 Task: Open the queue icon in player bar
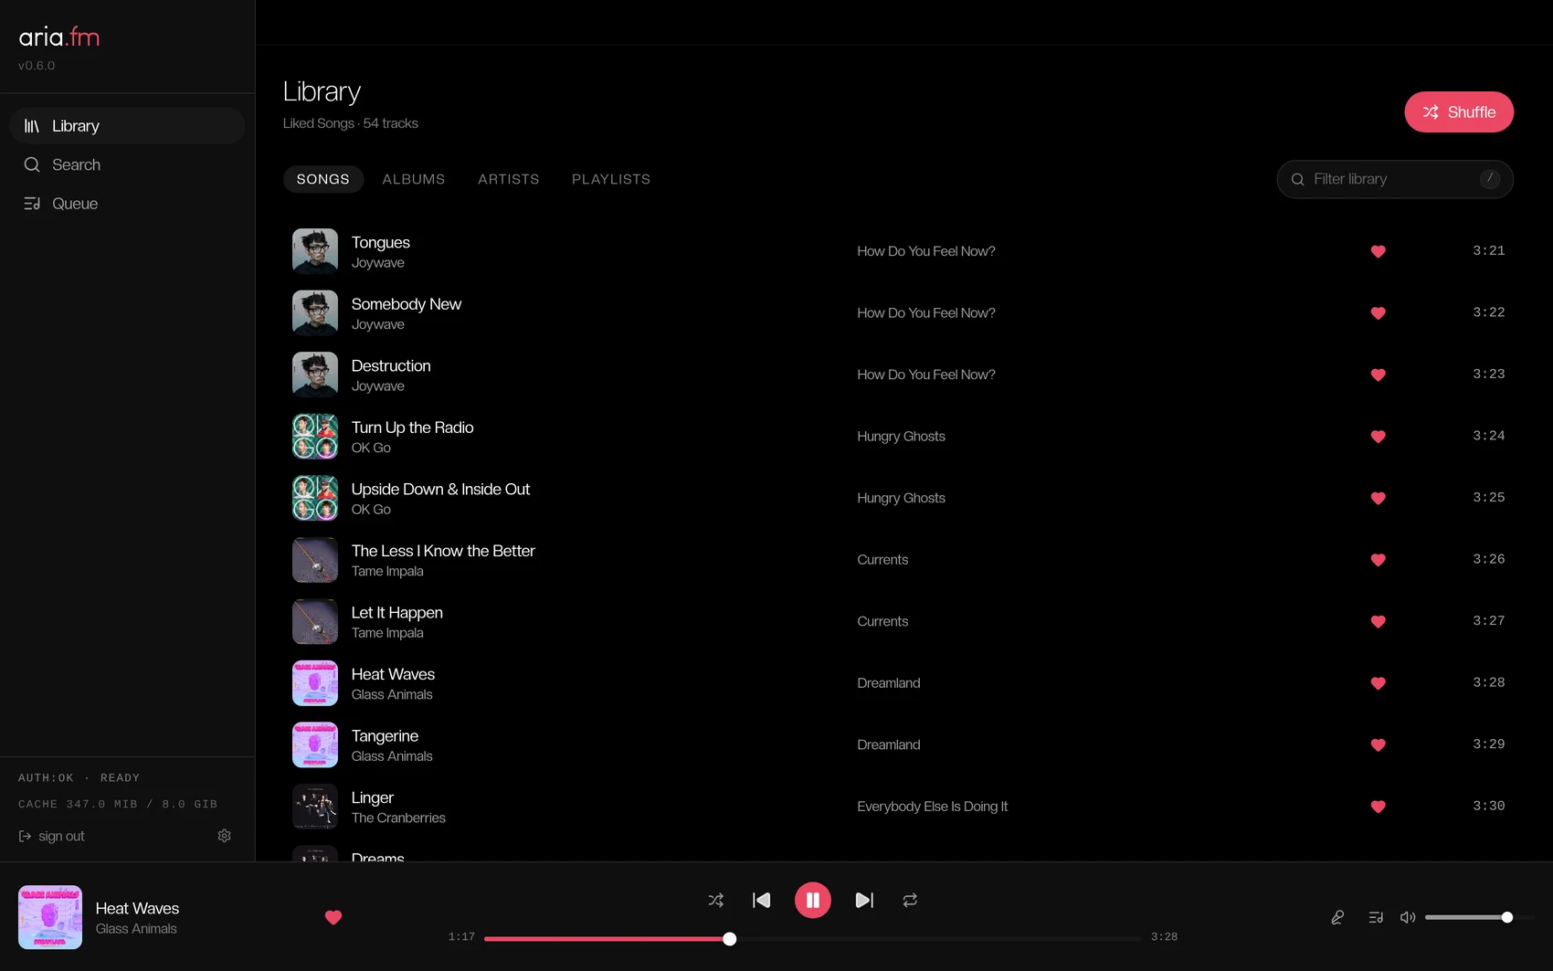click(x=1376, y=917)
